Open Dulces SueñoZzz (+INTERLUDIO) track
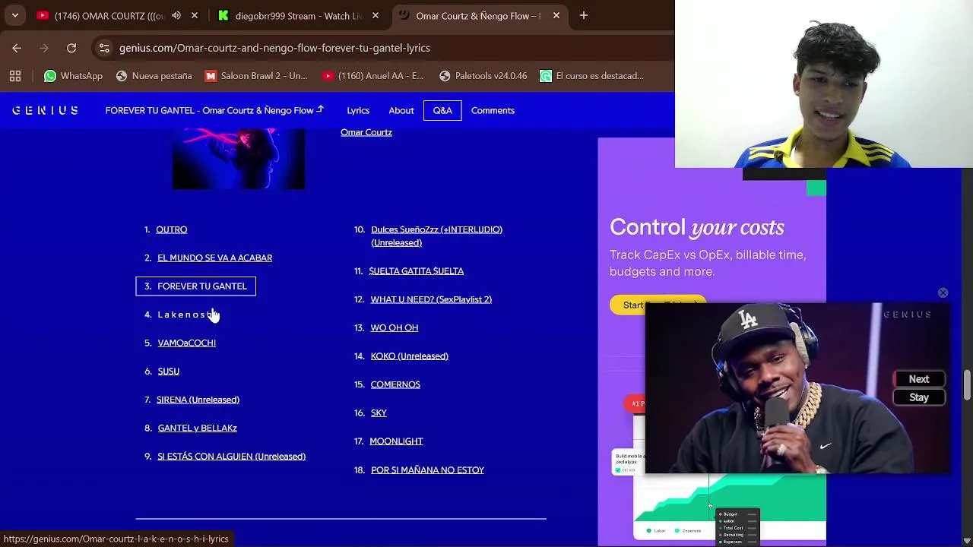Image resolution: width=973 pixels, height=547 pixels. click(x=436, y=236)
